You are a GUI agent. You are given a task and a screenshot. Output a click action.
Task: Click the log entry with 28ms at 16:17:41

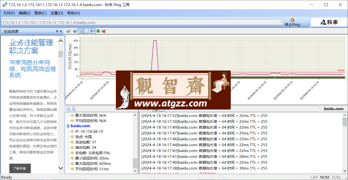coord(204,157)
